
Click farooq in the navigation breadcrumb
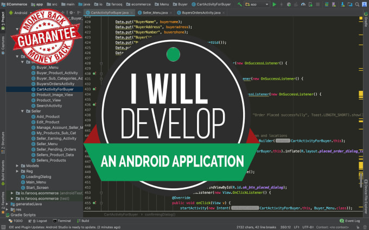114,4
